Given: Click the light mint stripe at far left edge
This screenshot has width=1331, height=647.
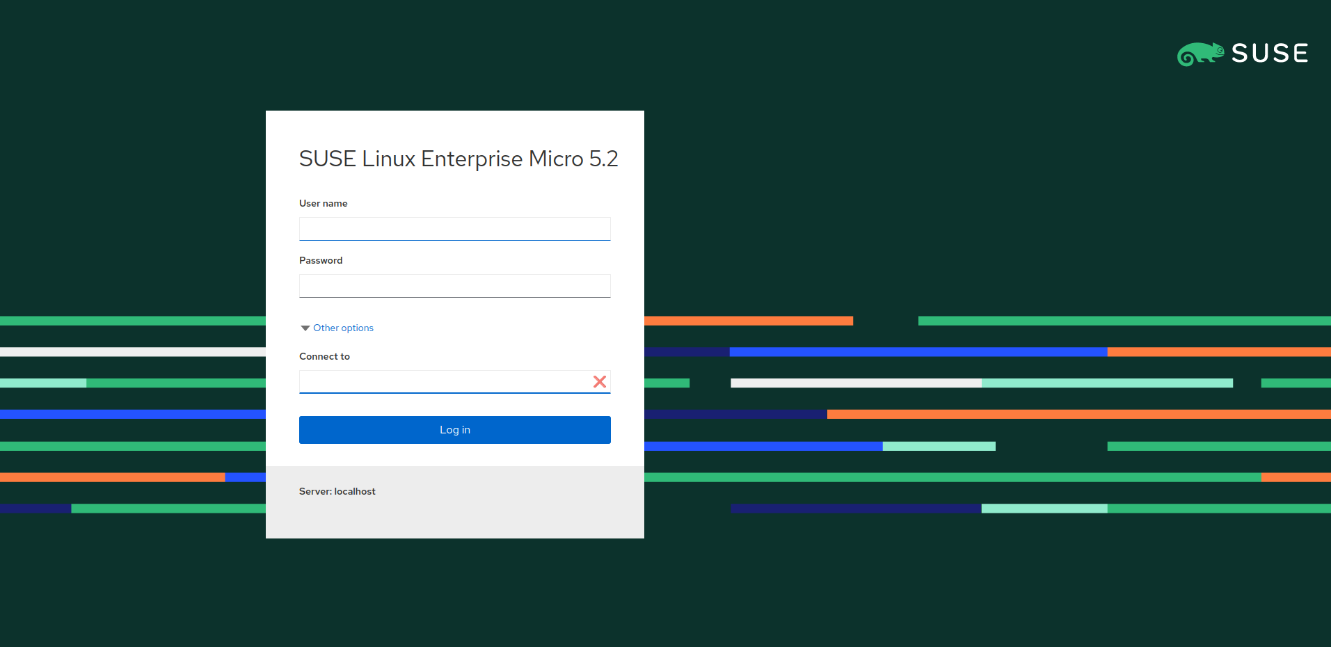Looking at the screenshot, I should 42,383.
